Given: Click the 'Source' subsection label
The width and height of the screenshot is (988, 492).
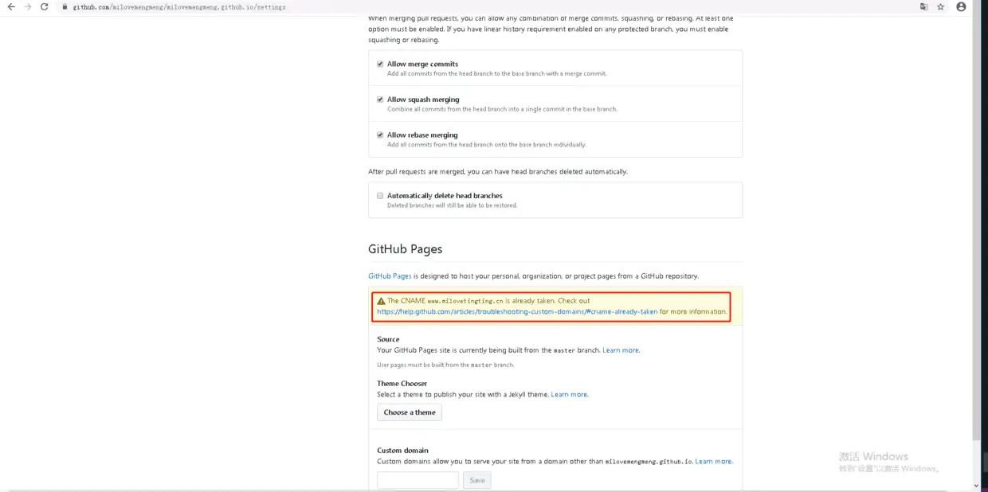Looking at the screenshot, I should (x=388, y=339).
